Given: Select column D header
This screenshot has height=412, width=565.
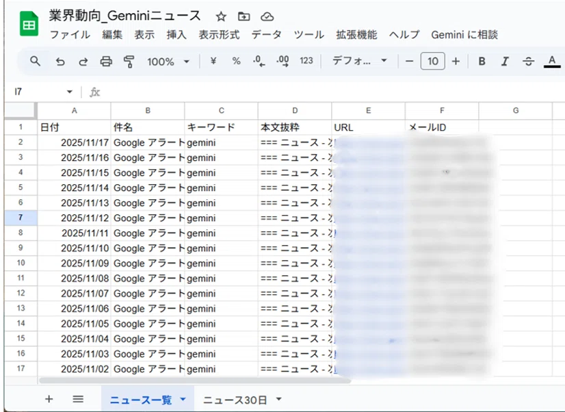Looking at the screenshot, I should pos(295,111).
